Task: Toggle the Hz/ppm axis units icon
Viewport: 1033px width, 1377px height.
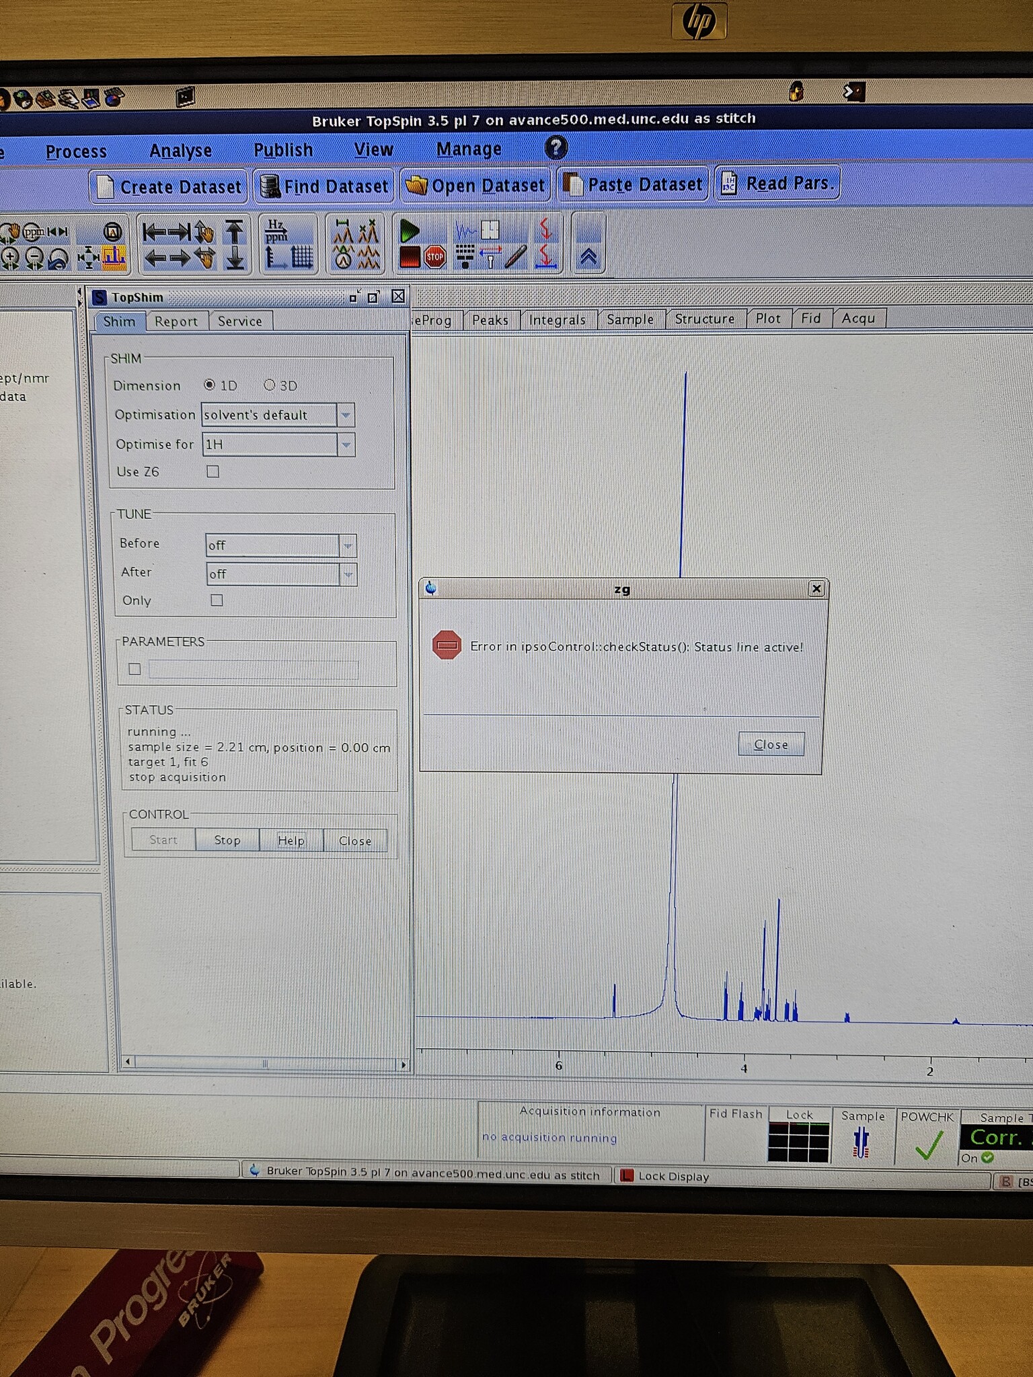Action: [276, 231]
